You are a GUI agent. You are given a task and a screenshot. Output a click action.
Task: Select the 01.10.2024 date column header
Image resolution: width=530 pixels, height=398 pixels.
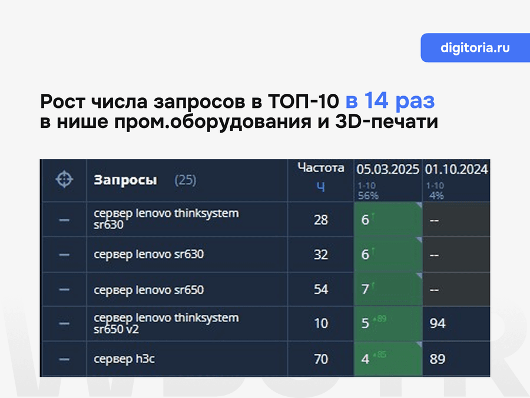pos(456,170)
